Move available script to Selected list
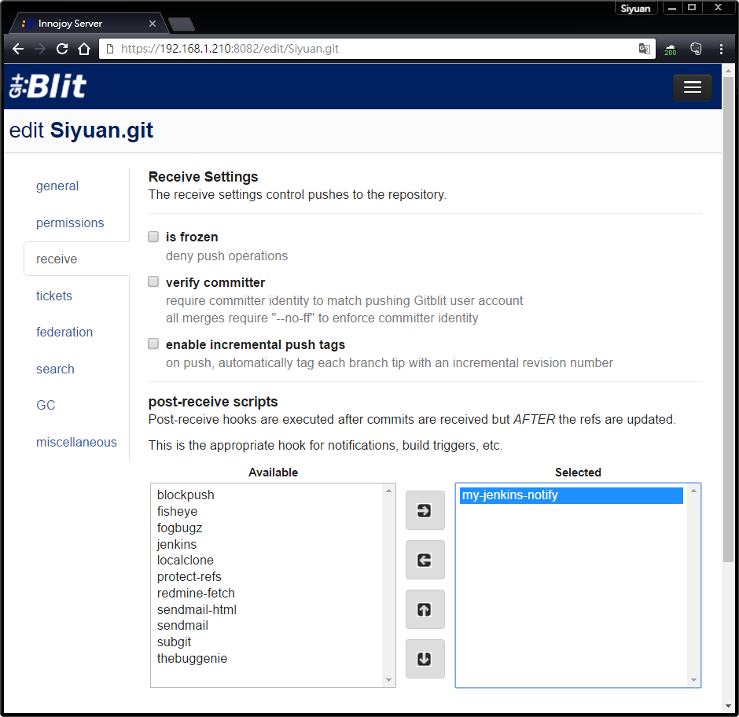 (425, 510)
